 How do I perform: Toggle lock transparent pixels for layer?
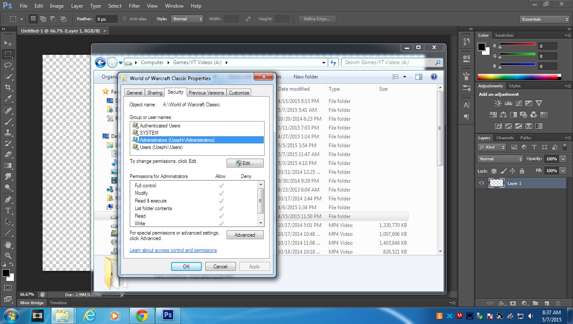494,171
